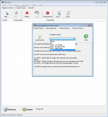Open the System menu
Image resolution: width=108 pixels, height=117 pixels.
[5, 5]
